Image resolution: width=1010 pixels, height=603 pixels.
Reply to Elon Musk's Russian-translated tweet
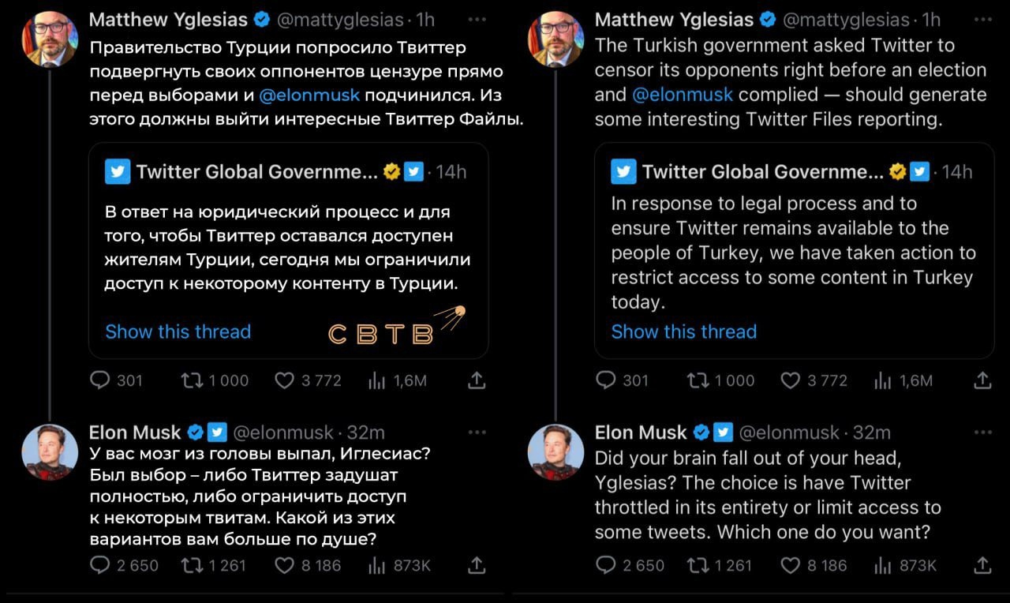(100, 565)
